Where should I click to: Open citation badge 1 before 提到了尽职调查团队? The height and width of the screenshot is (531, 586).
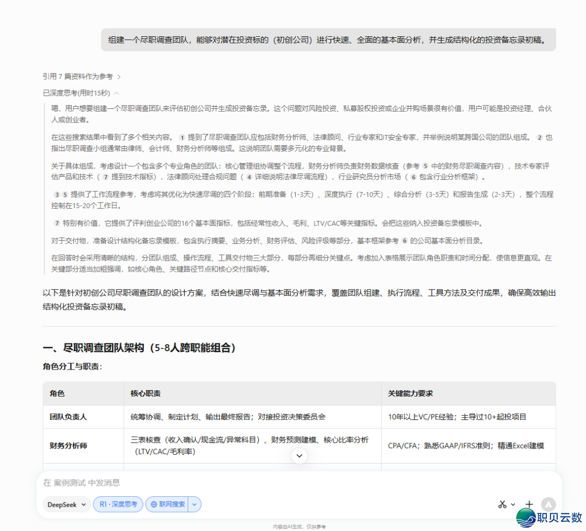[x=182, y=138]
